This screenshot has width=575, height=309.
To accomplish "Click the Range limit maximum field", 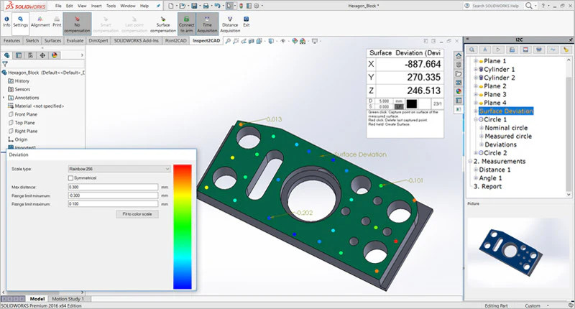I will [113, 204].
